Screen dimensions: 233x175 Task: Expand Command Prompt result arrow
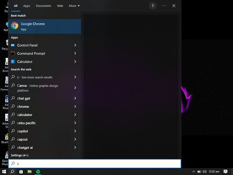coord(75,53)
